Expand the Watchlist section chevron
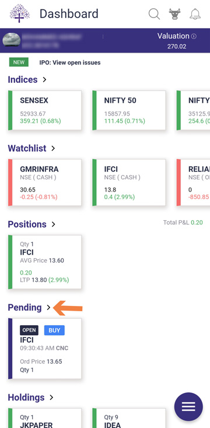 coord(53,148)
